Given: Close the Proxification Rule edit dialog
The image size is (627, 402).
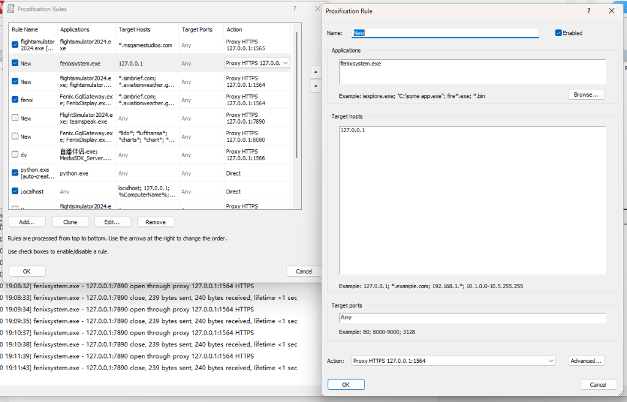Looking at the screenshot, I should click(611, 11).
